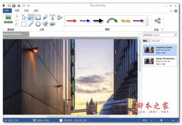Viewport: 182px width, 125px height.
Task: Click the copy image icon
Action: 8,17
